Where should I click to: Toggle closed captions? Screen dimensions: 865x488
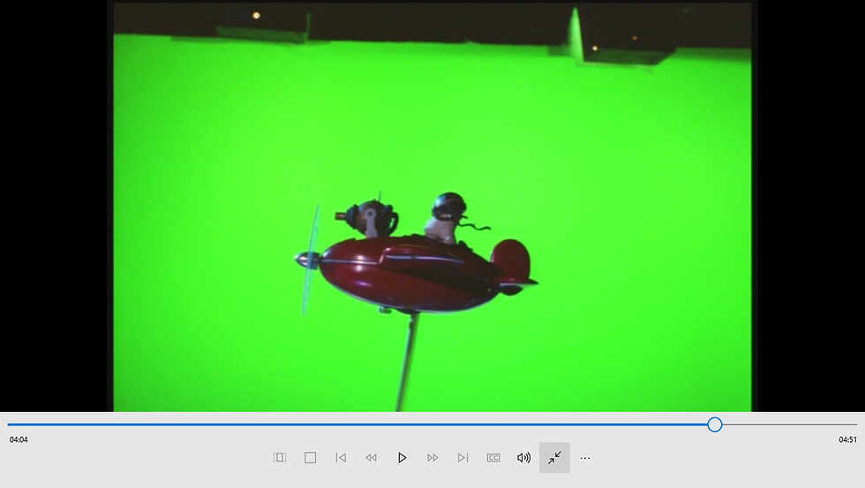(x=493, y=458)
